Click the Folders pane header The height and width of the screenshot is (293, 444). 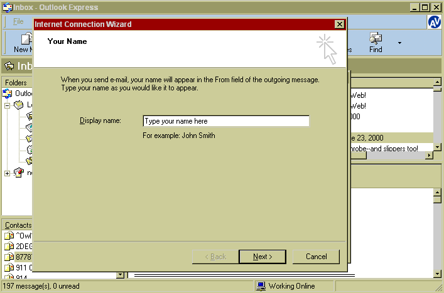(x=18, y=83)
